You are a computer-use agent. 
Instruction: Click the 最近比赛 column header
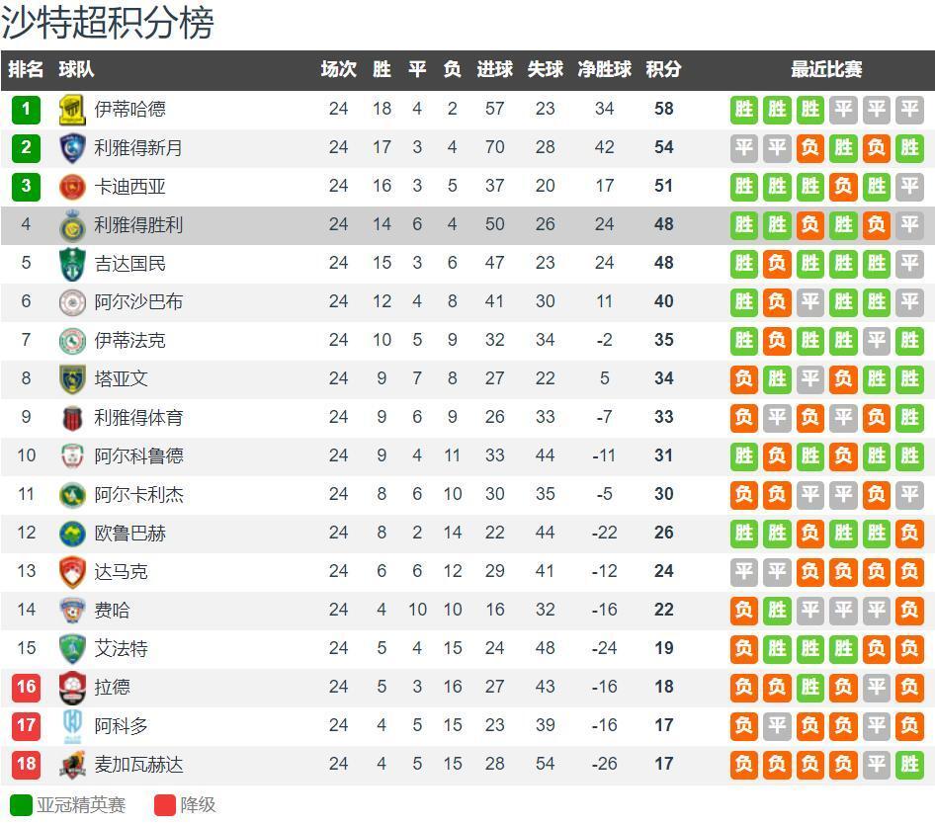click(x=826, y=69)
